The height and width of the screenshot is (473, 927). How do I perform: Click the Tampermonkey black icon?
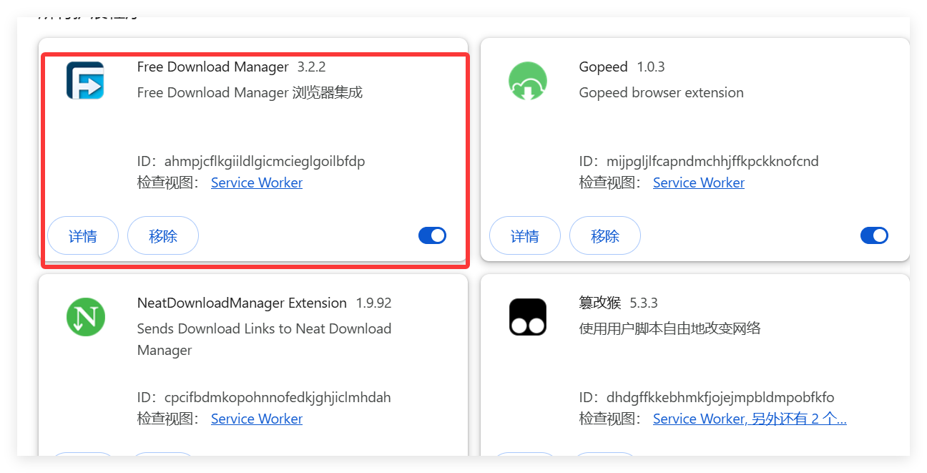pyautogui.click(x=528, y=317)
